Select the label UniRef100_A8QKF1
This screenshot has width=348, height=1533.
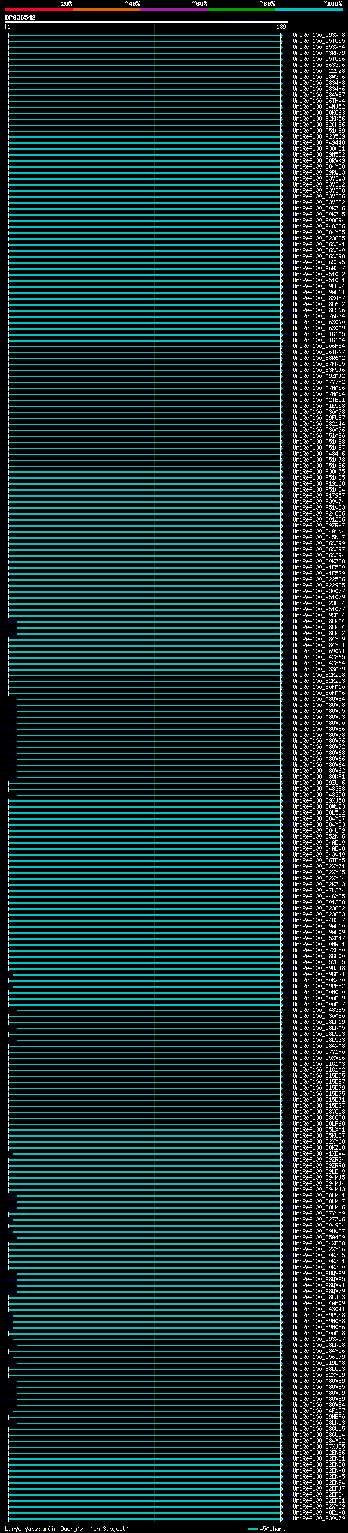pyautogui.click(x=319, y=777)
